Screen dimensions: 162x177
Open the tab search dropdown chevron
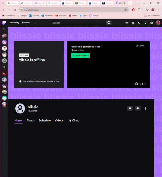3,3
